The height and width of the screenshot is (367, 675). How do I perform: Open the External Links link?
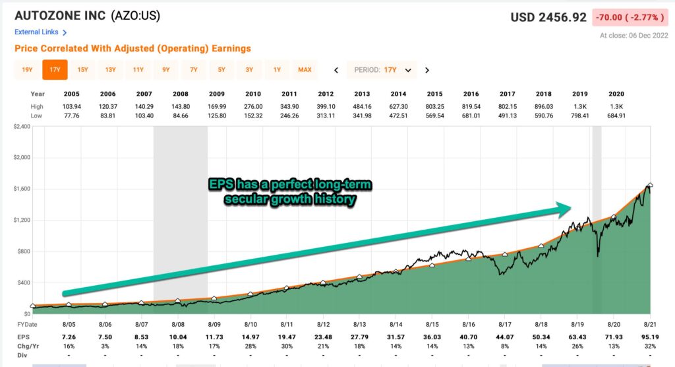[x=36, y=32]
